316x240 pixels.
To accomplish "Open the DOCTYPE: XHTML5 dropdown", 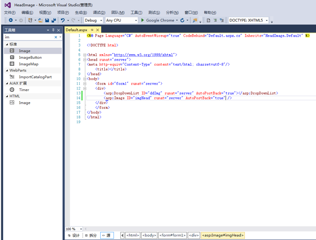I will coord(267,20).
